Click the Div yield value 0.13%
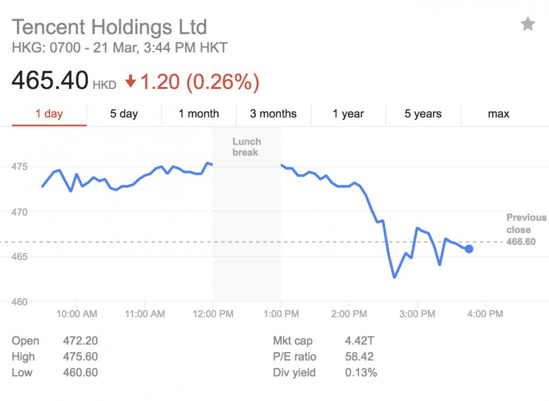Screen dimensions: 549x401 tap(361, 373)
